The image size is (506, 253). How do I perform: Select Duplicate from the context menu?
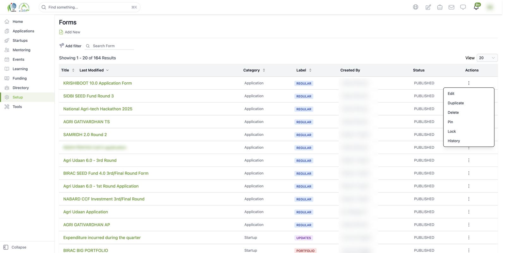point(456,103)
